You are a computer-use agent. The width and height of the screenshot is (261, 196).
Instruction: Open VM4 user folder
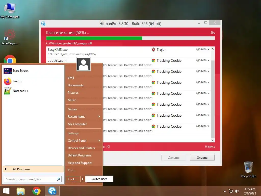71,78
